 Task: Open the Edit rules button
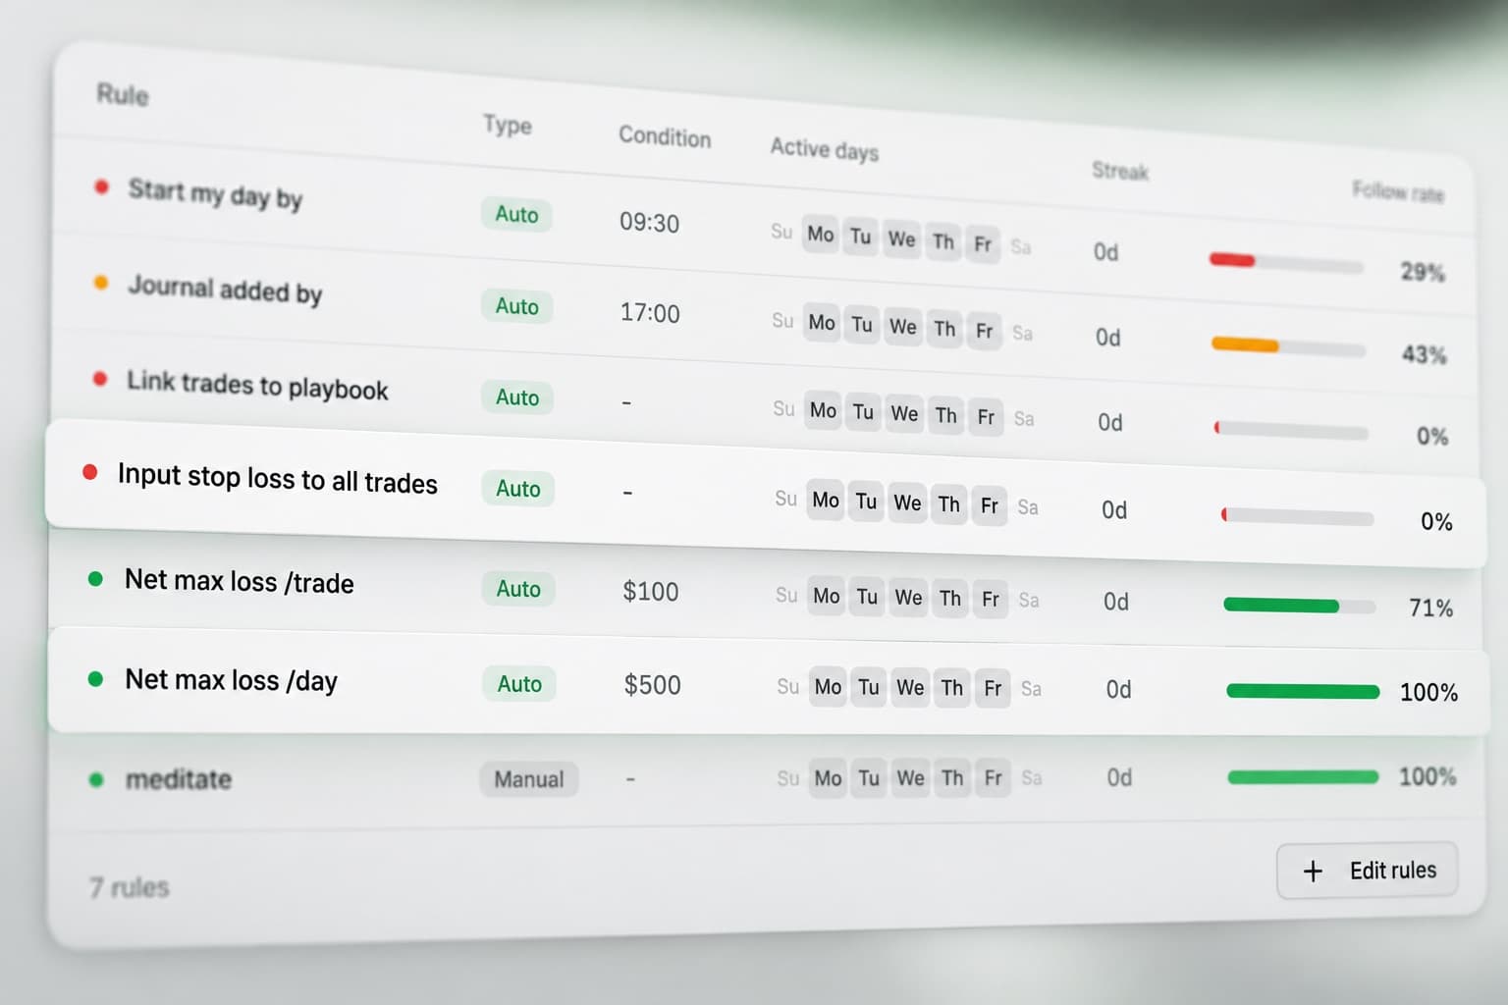click(x=1368, y=871)
